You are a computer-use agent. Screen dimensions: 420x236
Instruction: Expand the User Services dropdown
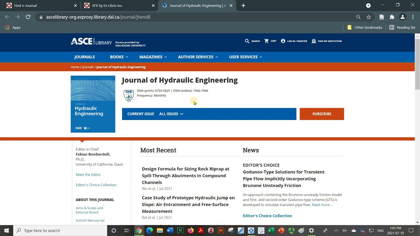point(245,57)
